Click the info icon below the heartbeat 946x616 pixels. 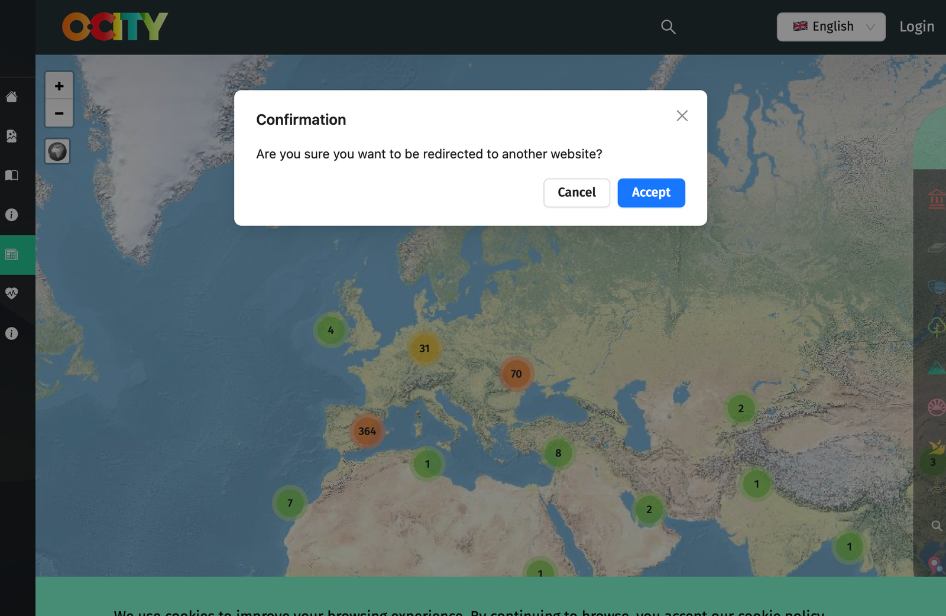tap(12, 333)
